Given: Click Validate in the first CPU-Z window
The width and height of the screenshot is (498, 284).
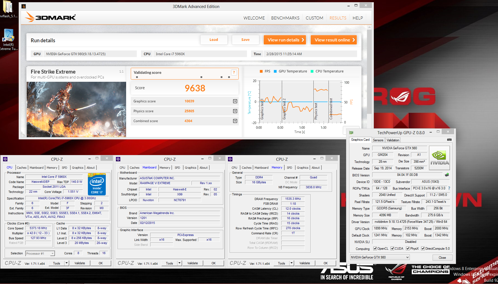Looking at the screenshot, I should coord(80,263).
